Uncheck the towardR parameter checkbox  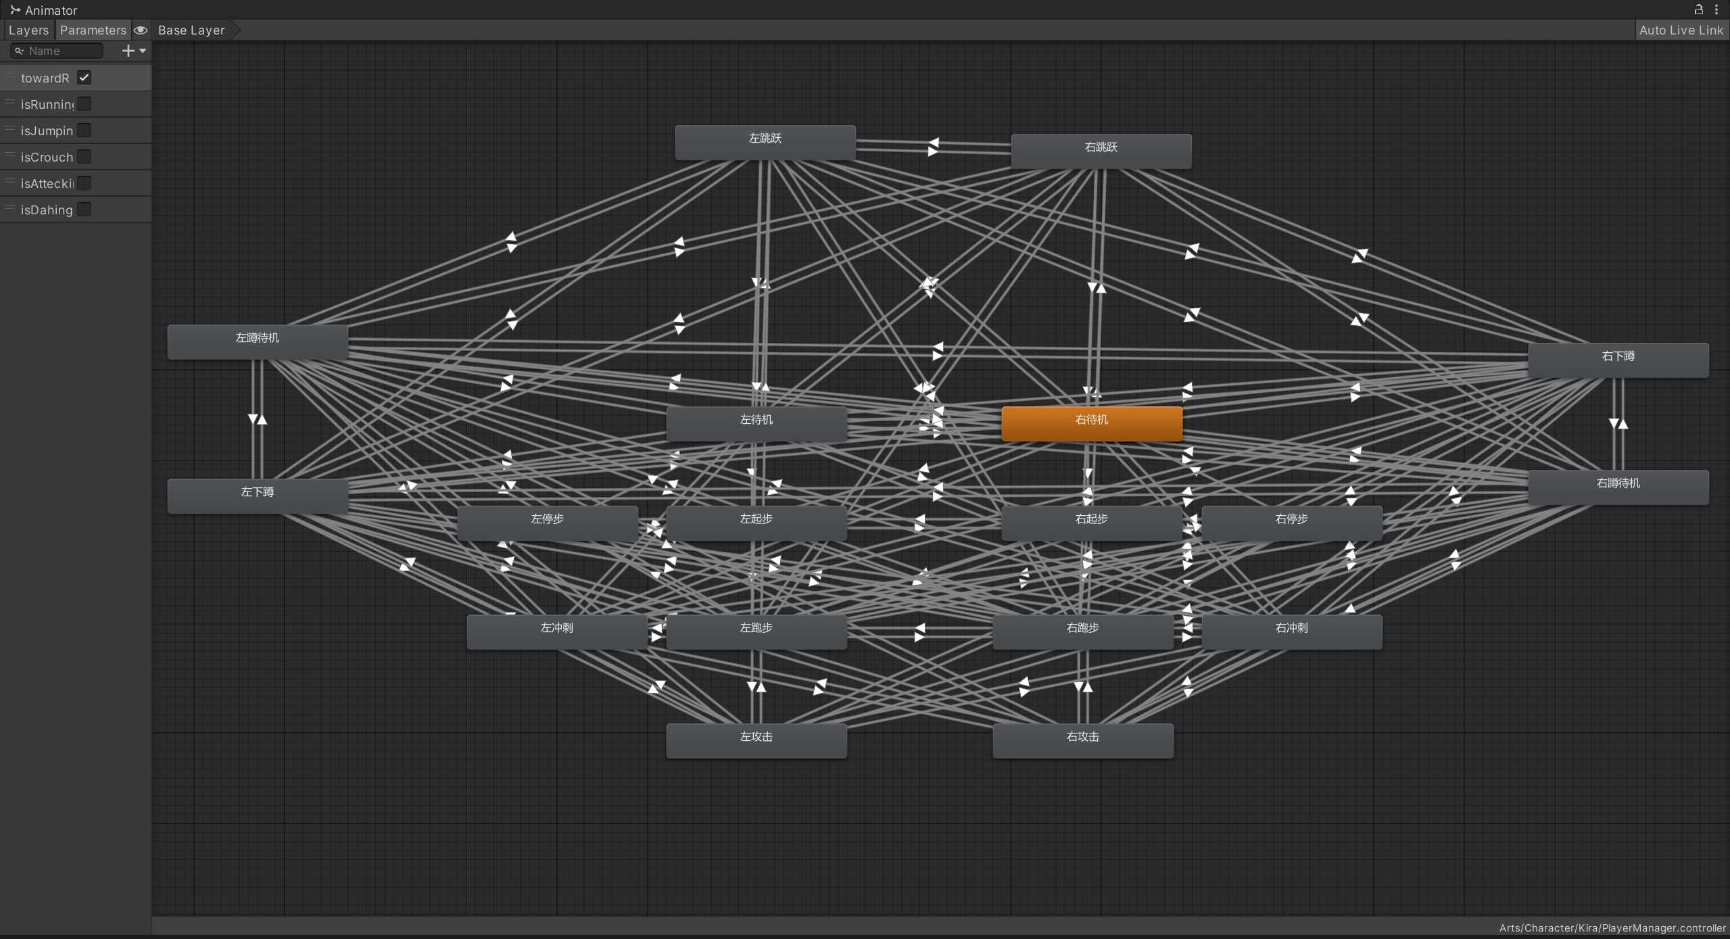(x=84, y=78)
